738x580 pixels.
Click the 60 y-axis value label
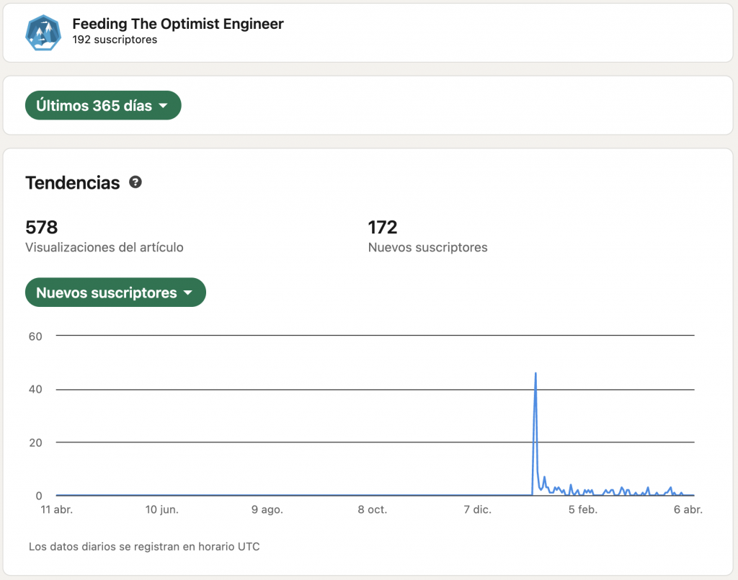click(35, 336)
